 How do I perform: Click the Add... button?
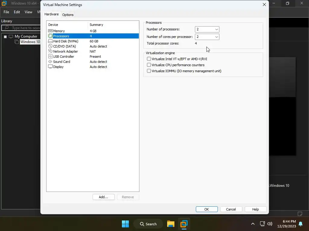(104, 197)
